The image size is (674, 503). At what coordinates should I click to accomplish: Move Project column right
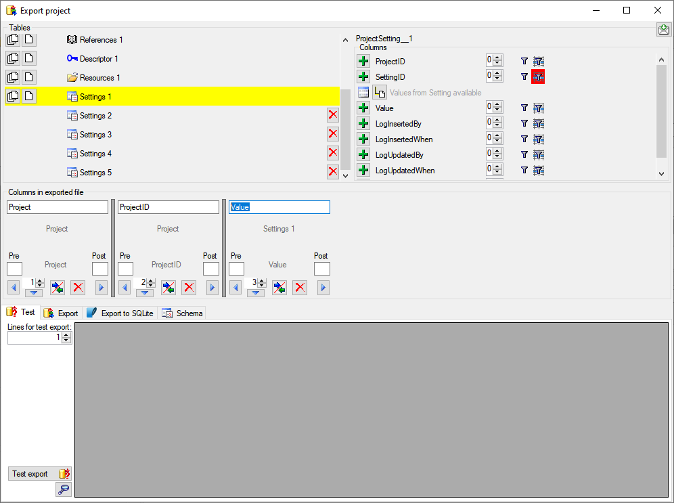101,287
